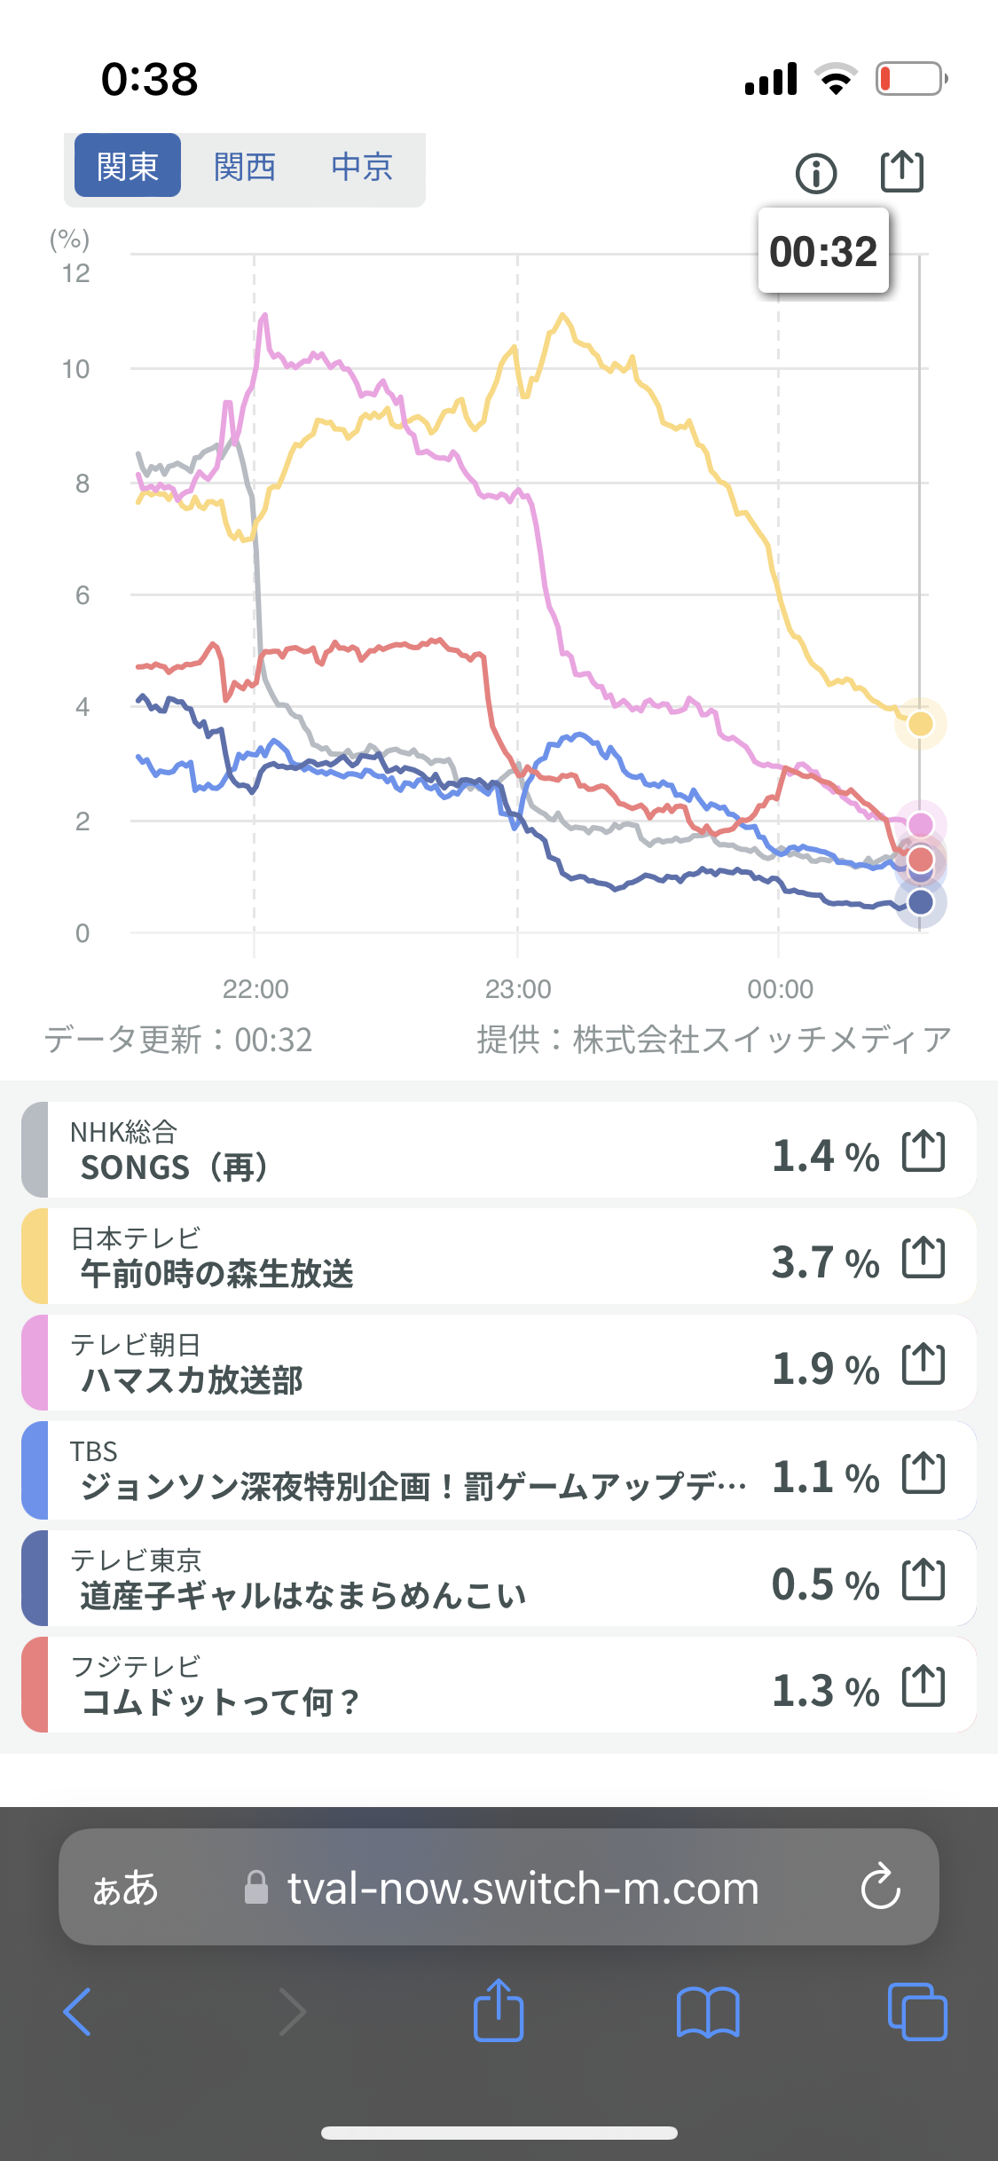Open the ああ page settings menu
The width and height of the screenshot is (998, 2161).
click(x=125, y=1888)
